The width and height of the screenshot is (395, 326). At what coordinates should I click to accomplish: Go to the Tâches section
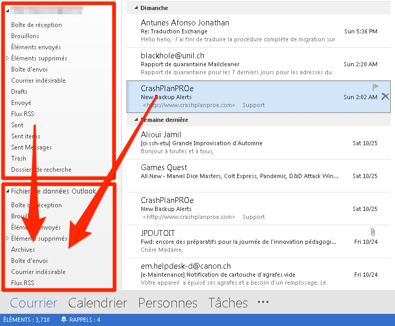tap(228, 303)
